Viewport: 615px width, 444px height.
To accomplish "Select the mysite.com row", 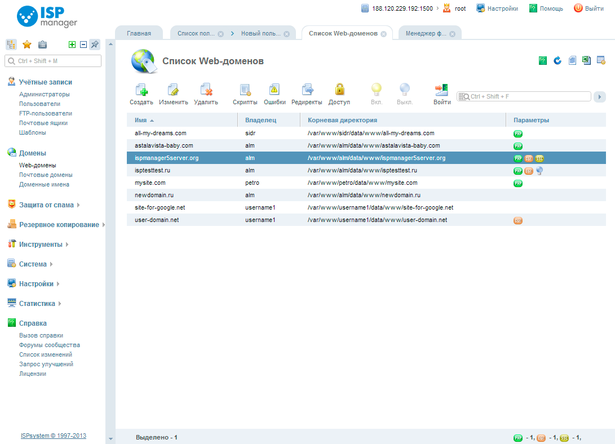I will 366,183.
